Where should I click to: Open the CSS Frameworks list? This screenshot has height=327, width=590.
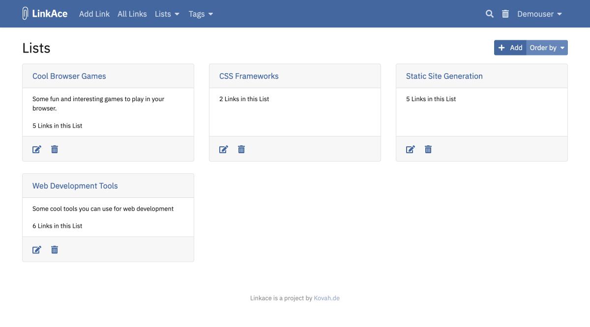click(x=249, y=76)
